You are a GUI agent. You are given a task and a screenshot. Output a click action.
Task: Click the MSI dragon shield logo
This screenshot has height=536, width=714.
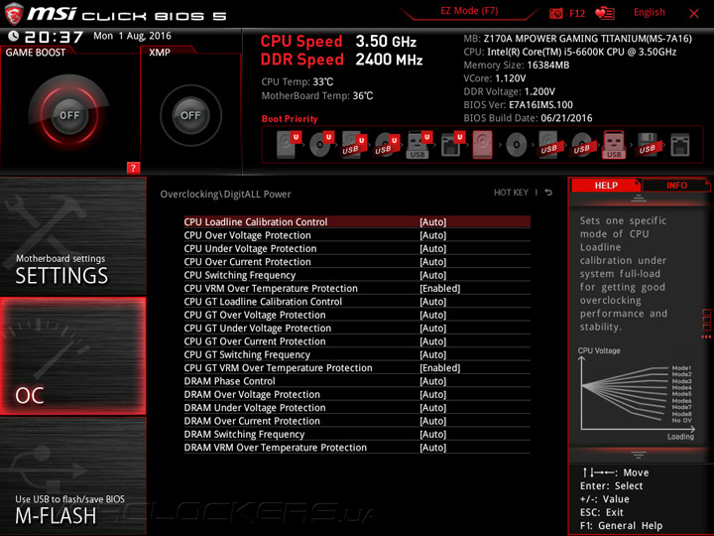(x=14, y=14)
